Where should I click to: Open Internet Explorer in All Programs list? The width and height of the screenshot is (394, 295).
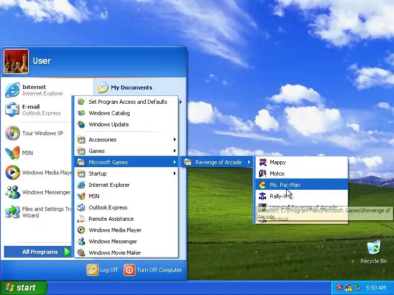(x=126, y=185)
